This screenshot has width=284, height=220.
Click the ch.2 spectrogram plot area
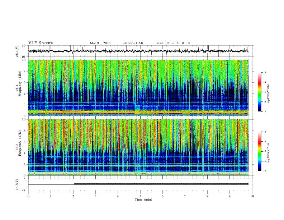point(138,147)
